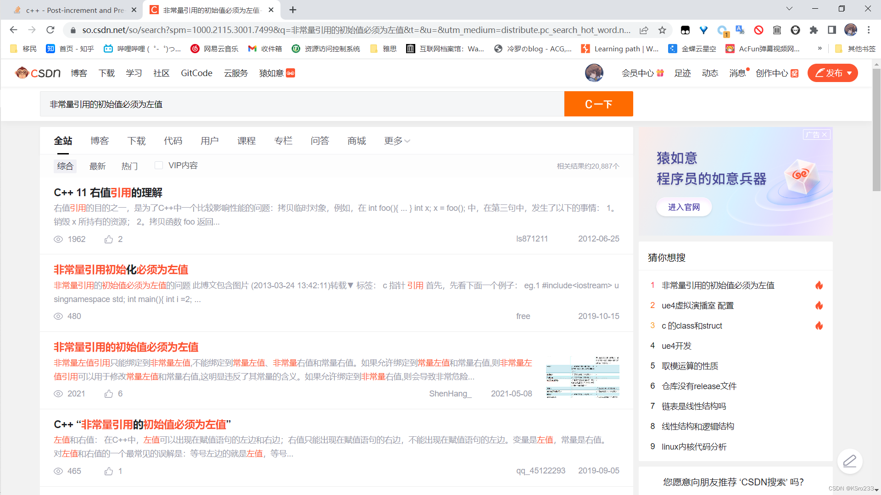Image resolution: width=881 pixels, height=495 pixels.
Task: Open the user avatar in CSDN header
Action: tap(594, 73)
